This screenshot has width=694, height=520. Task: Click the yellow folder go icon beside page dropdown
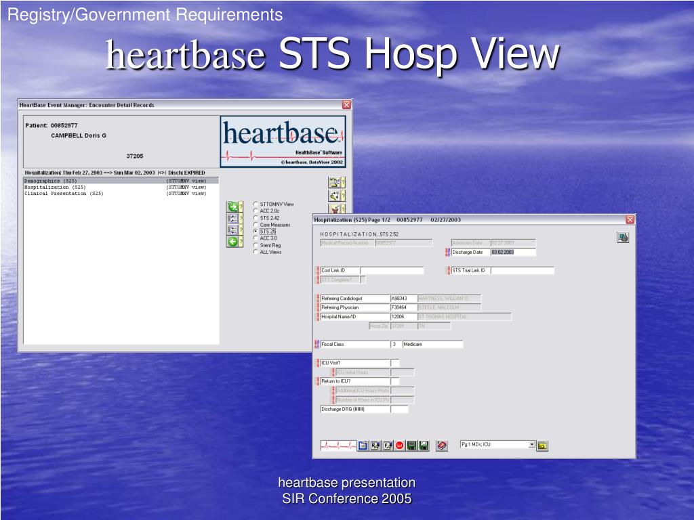tap(543, 446)
